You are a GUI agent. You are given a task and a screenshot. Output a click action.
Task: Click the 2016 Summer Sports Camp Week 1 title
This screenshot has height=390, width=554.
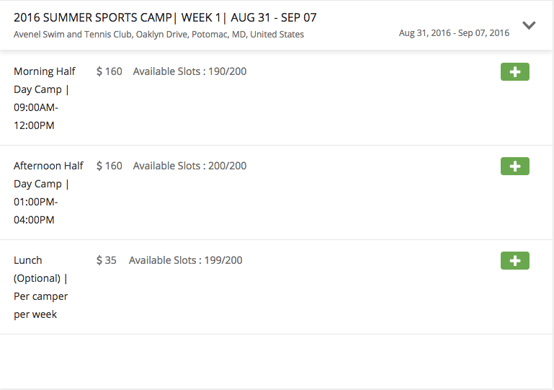[165, 17]
